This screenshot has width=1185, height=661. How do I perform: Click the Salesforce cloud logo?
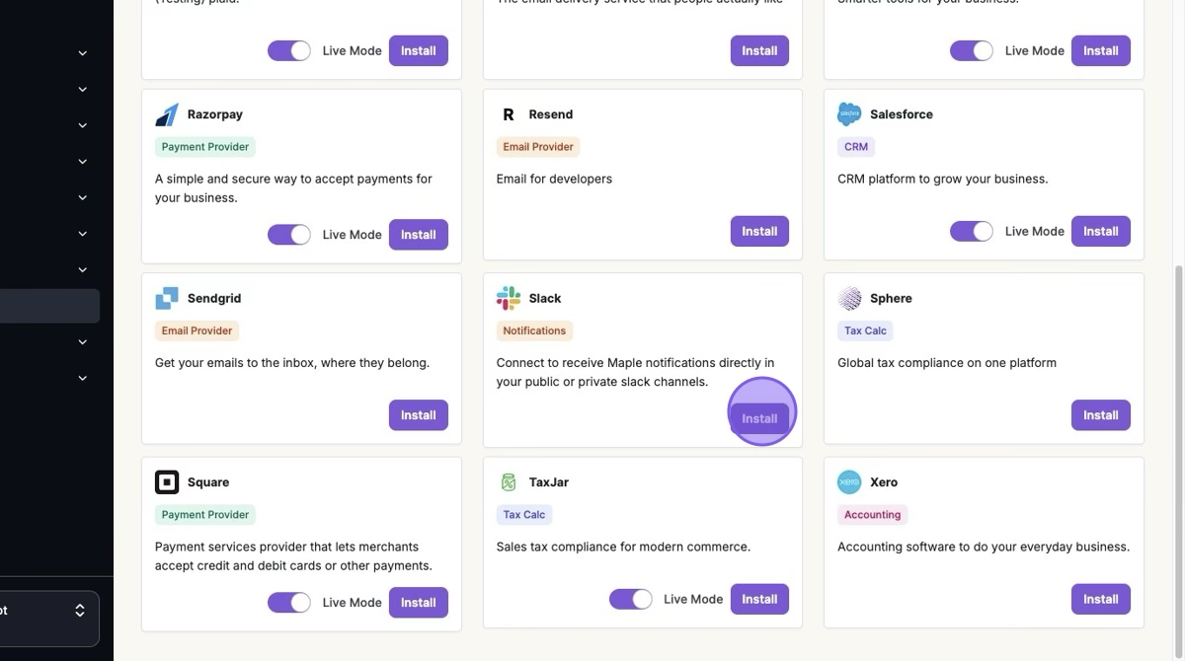pyautogui.click(x=849, y=114)
